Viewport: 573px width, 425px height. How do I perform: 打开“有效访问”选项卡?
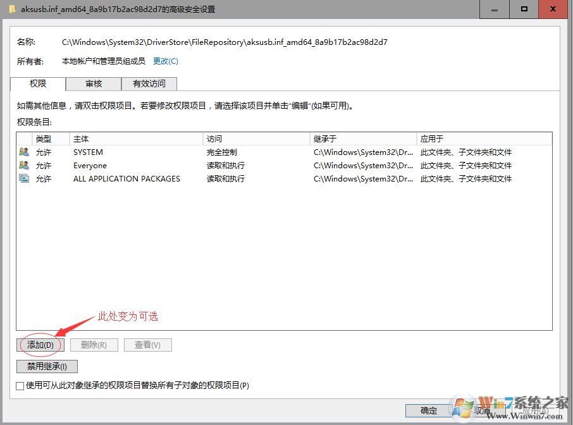(149, 83)
